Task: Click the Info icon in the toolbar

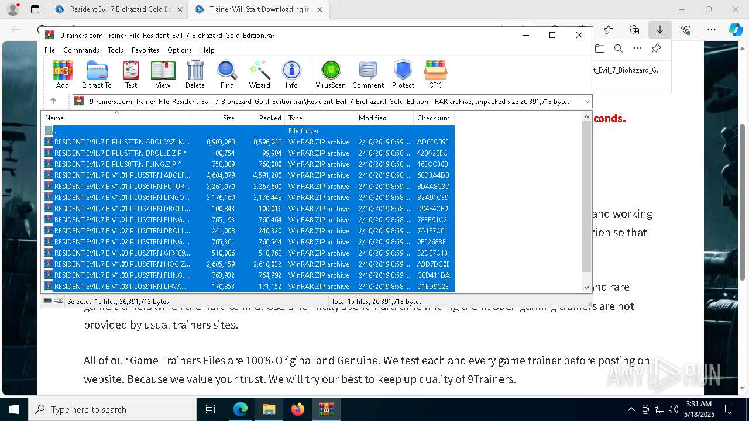Action: pyautogui.click(x=291, y=74)
